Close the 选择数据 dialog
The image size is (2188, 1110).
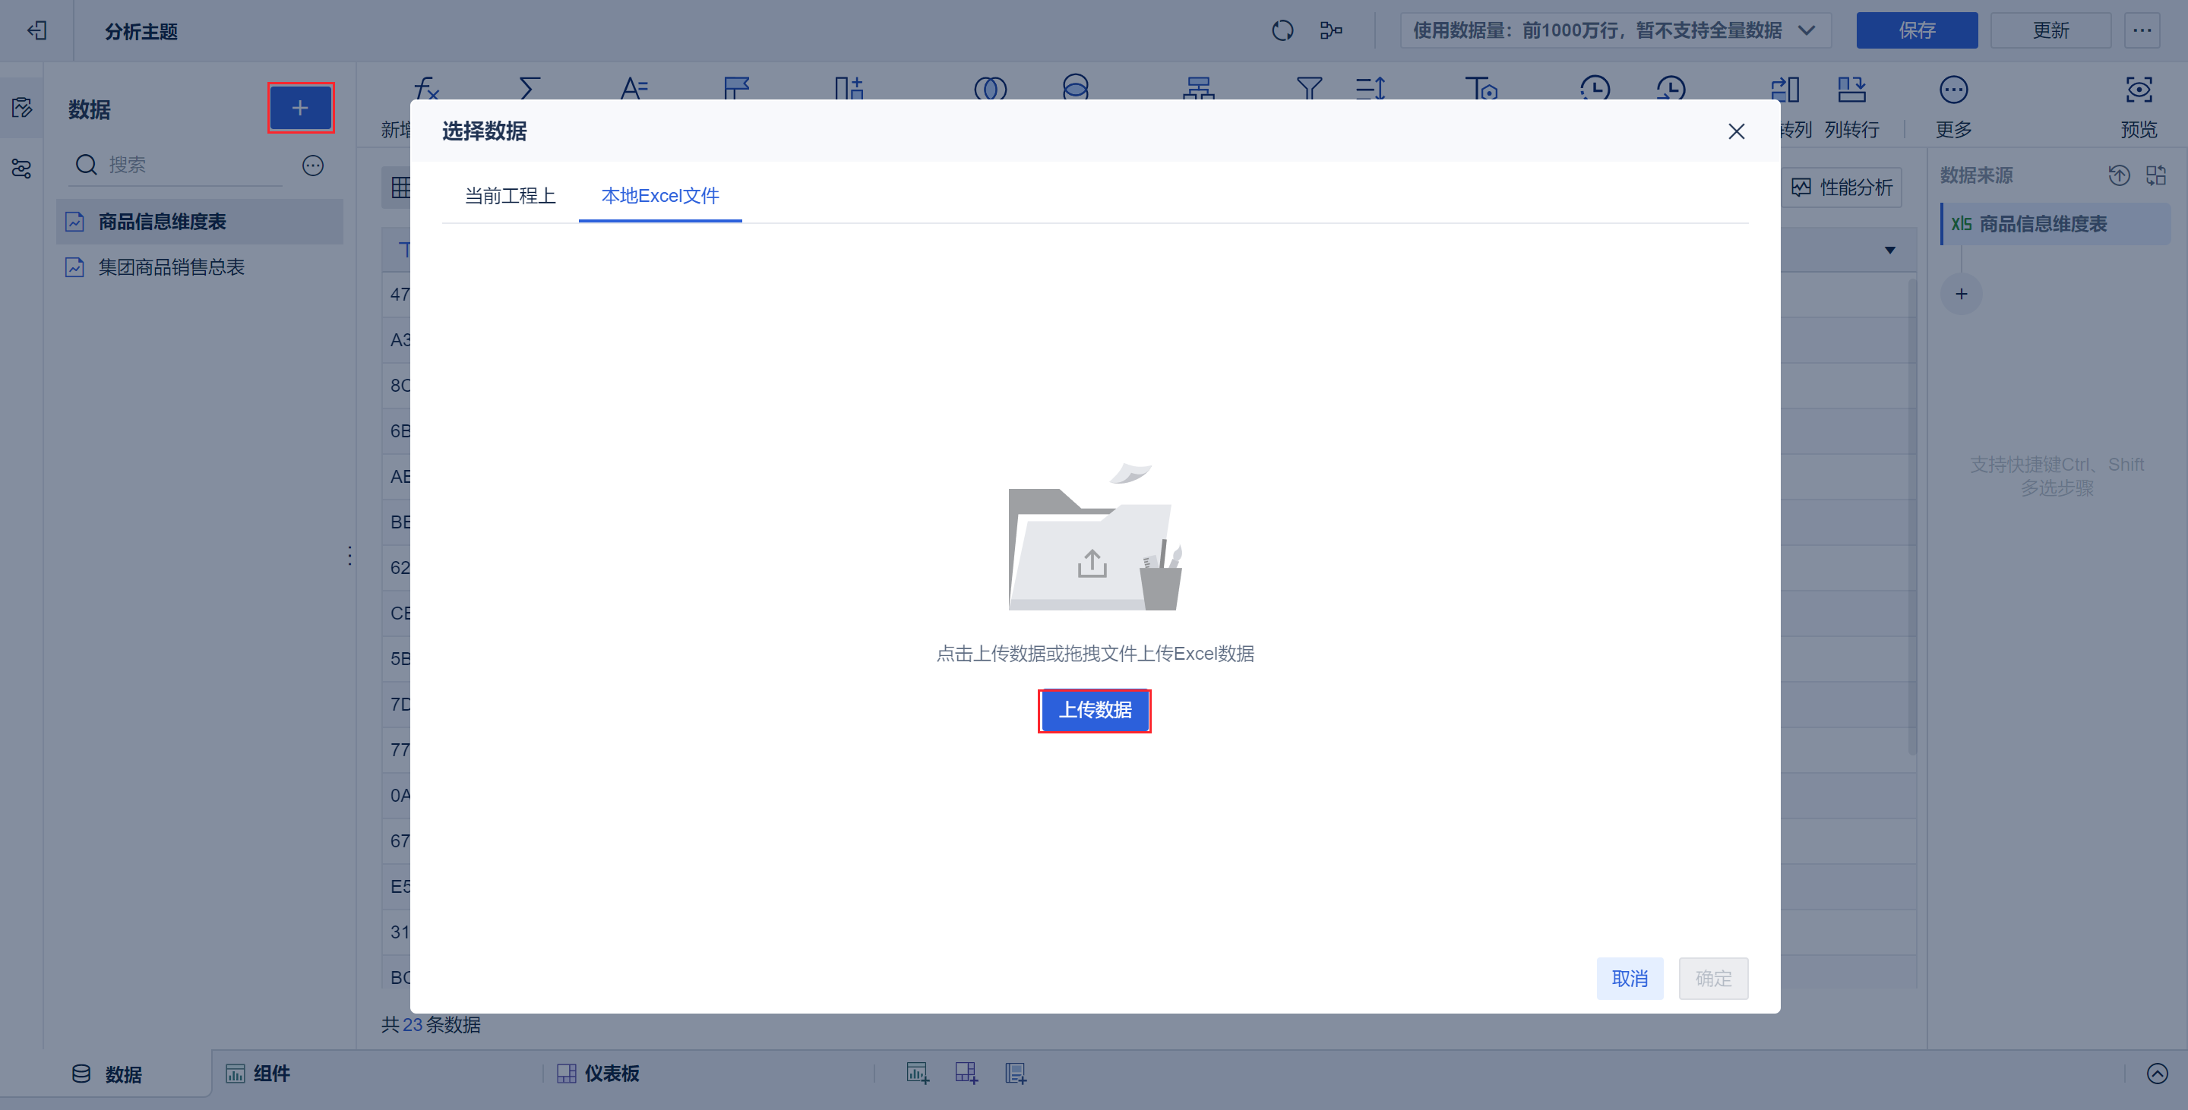pos(1736,131)
